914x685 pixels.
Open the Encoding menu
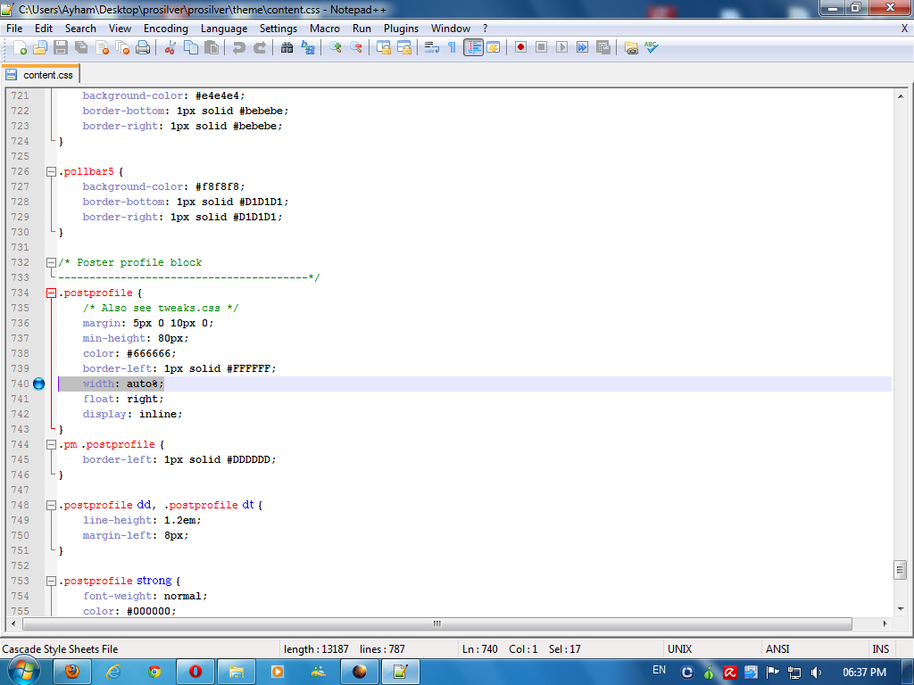(166, 28)
